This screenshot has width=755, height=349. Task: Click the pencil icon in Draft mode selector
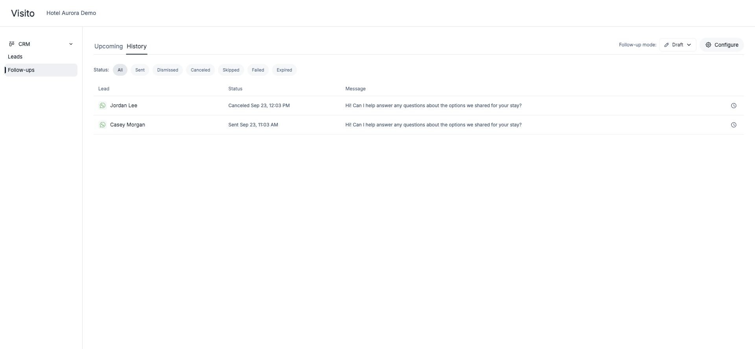[x=667, y=45]
